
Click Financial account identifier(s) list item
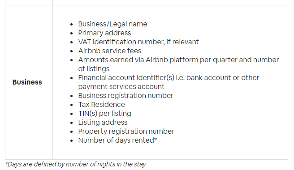coord(169,78)
